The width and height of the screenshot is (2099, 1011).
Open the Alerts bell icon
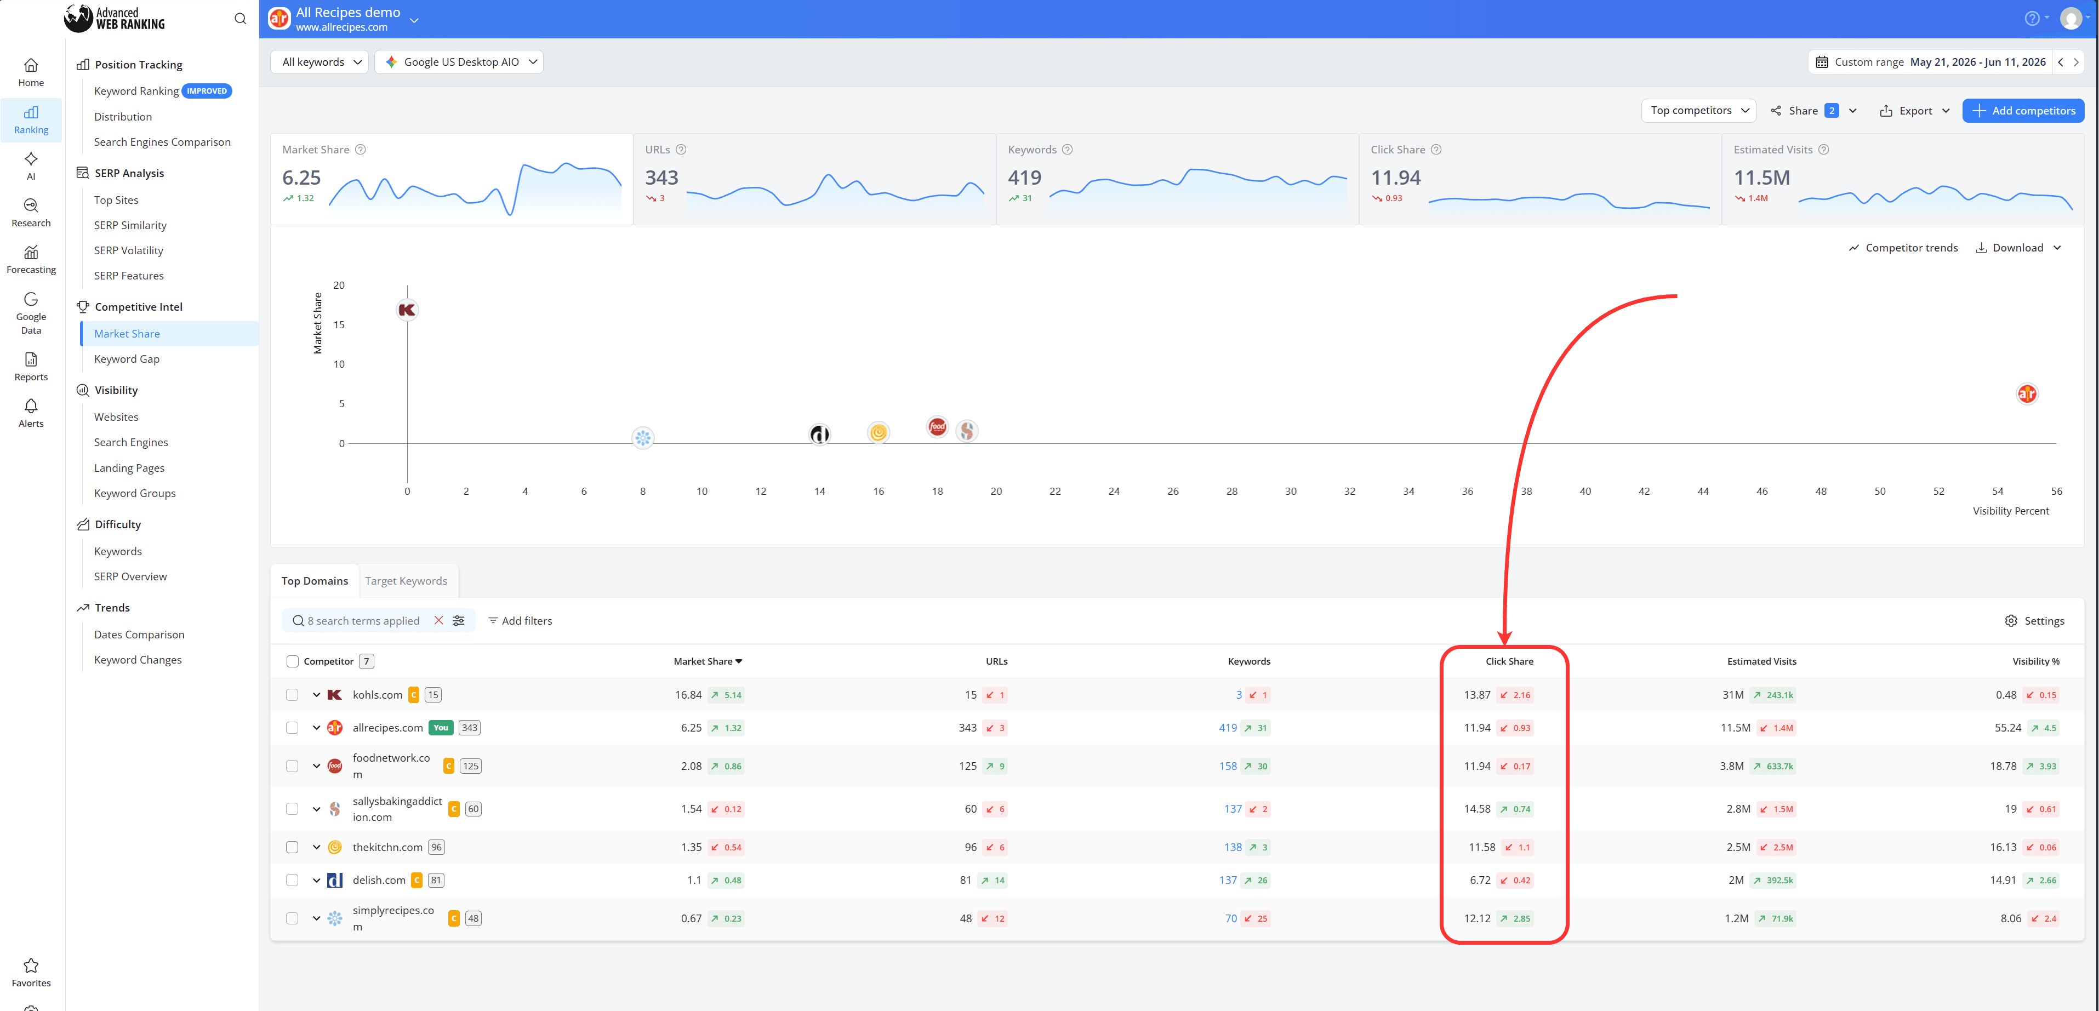point(31,405)
